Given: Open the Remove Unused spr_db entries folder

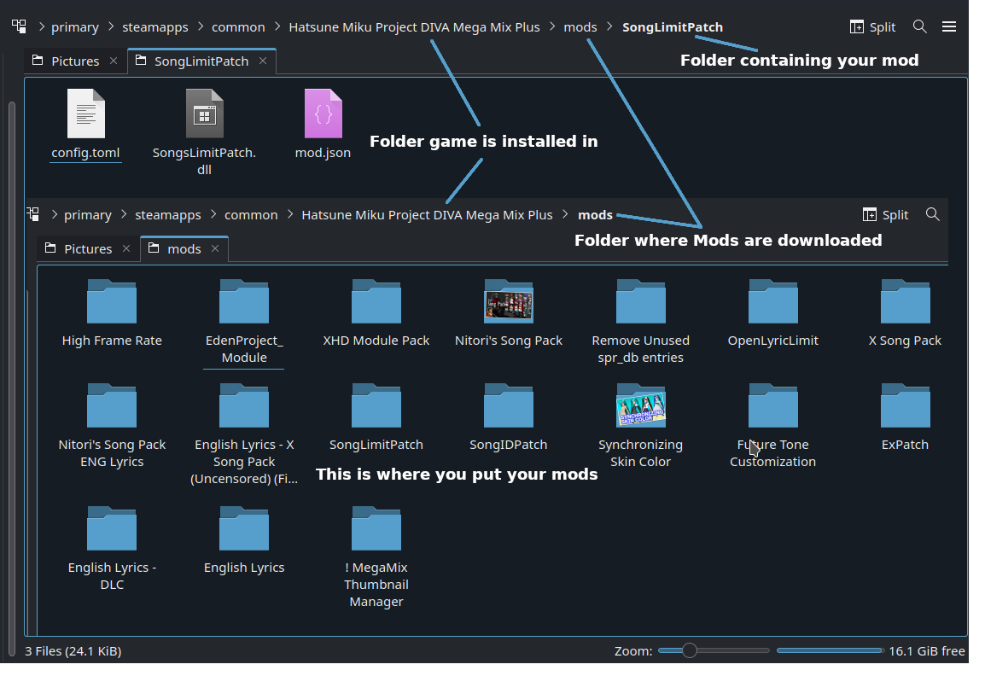Looking at the screenshot, I should tap(641, 301).
